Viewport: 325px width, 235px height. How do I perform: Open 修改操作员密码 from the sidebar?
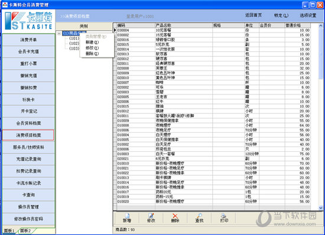[28, 219]
